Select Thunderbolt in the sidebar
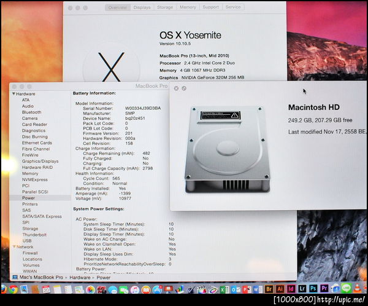The image size is (368, 306). (x=34, y=235)
